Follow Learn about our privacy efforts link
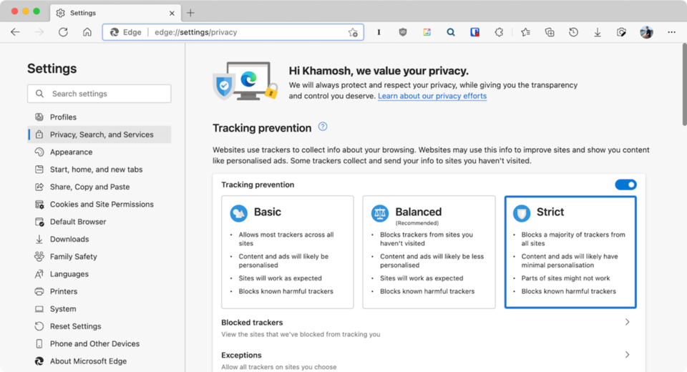687x372 pixels. point(432,96)
